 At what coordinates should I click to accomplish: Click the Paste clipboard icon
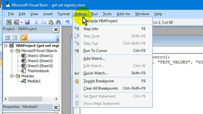[x=51, y=22]
